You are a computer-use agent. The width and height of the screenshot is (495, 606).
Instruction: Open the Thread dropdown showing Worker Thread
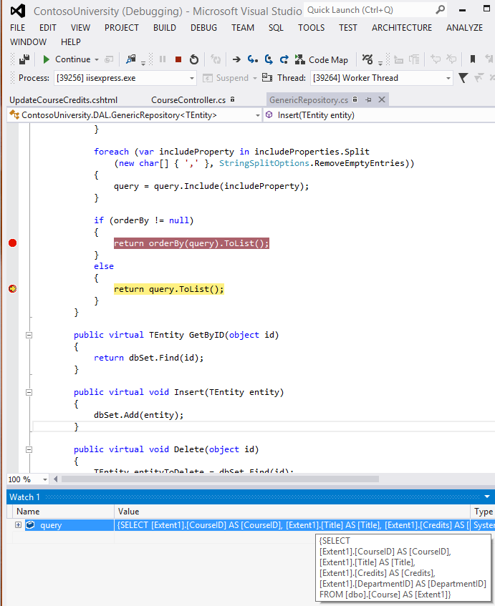(x=448, y=78)
